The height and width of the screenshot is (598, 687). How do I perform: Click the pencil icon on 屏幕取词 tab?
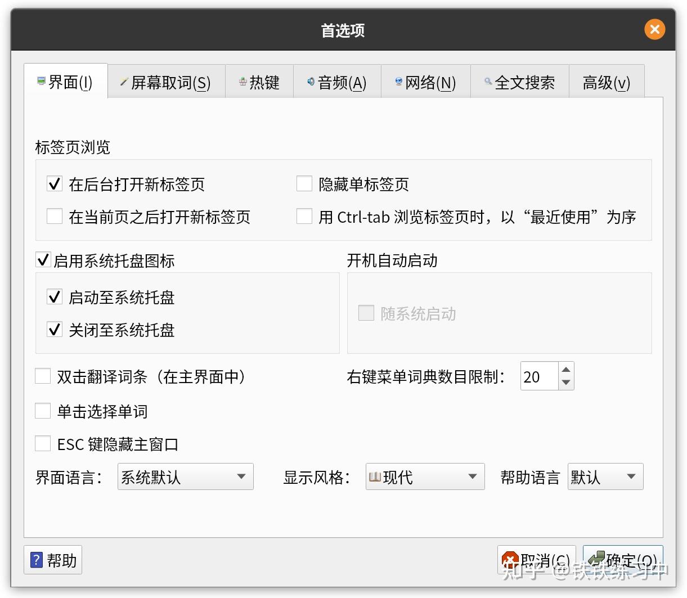[124, 82]
